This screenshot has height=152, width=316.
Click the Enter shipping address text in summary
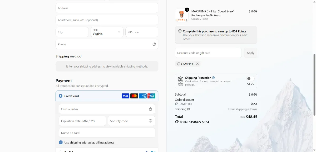point(243,109)
